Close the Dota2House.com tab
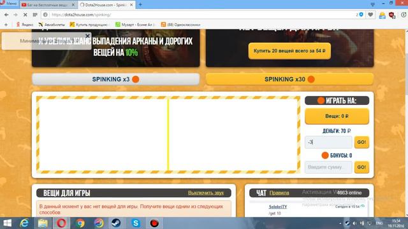The image size is (408, 229). pos(131,4)
